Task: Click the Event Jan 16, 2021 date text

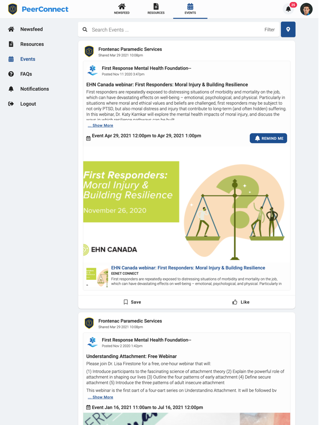Action: pyautogui.click(x=147, y=407)
